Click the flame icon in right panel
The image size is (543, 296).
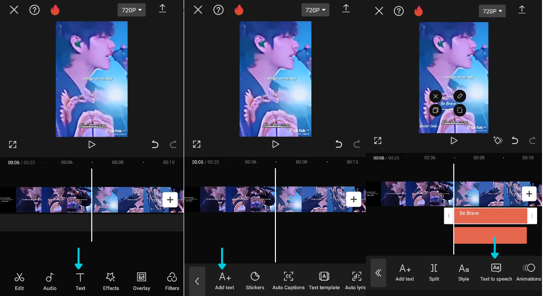pos(418,11)
